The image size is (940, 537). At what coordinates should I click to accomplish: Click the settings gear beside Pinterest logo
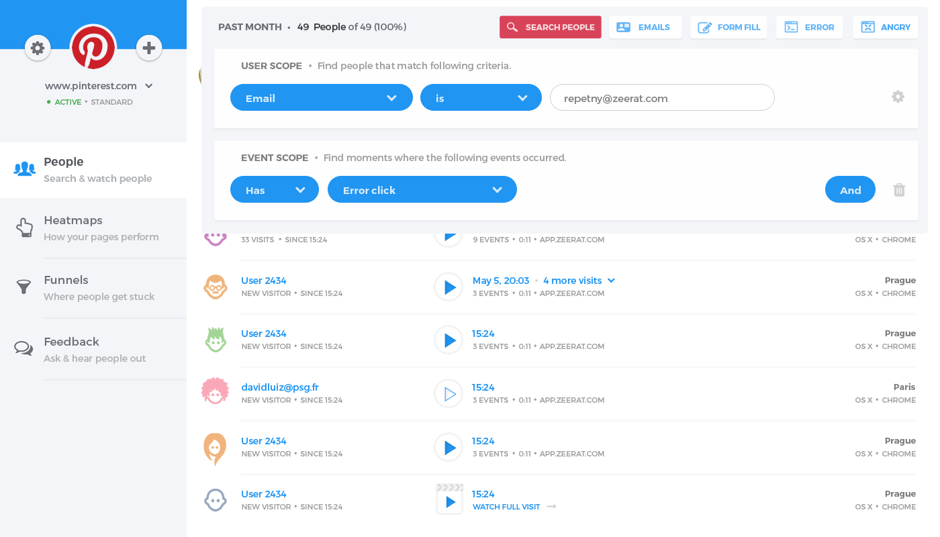38,48
